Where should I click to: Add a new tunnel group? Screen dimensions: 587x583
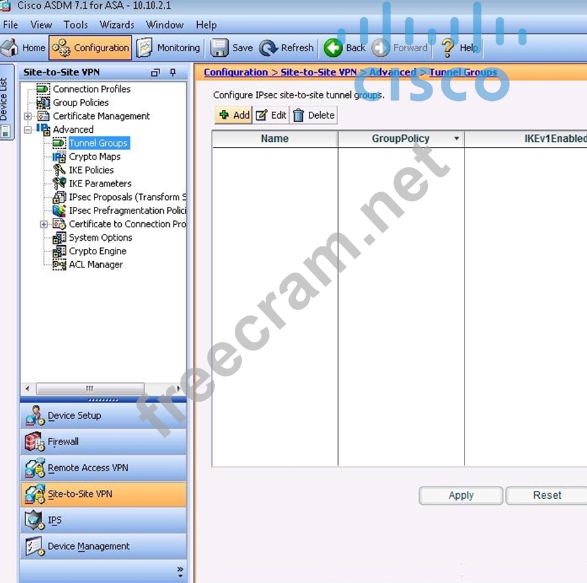[234, 115]
